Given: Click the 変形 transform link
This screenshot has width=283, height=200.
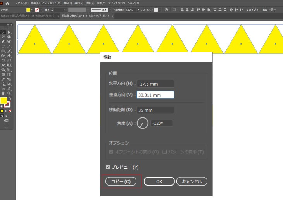Looking at the screenshot, I should point(265,10).
